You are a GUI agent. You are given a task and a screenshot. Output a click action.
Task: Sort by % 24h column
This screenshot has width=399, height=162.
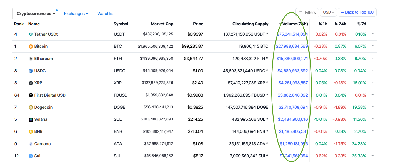click(340, 24)
